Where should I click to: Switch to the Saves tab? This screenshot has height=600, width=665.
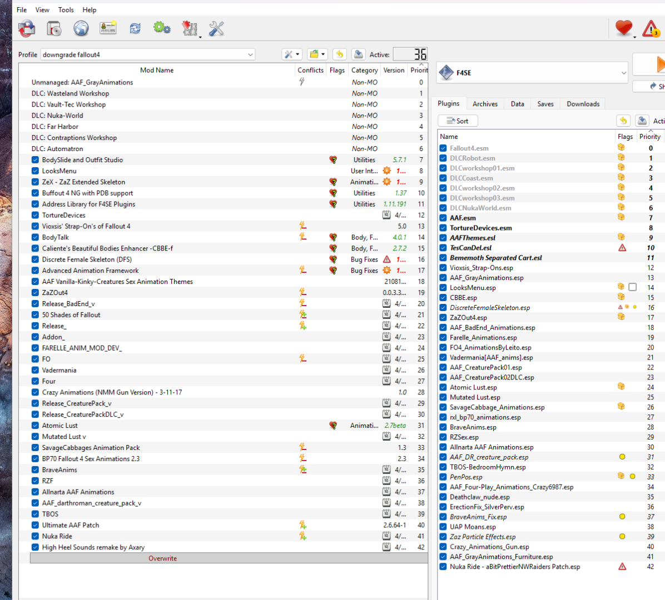[545, 104]
